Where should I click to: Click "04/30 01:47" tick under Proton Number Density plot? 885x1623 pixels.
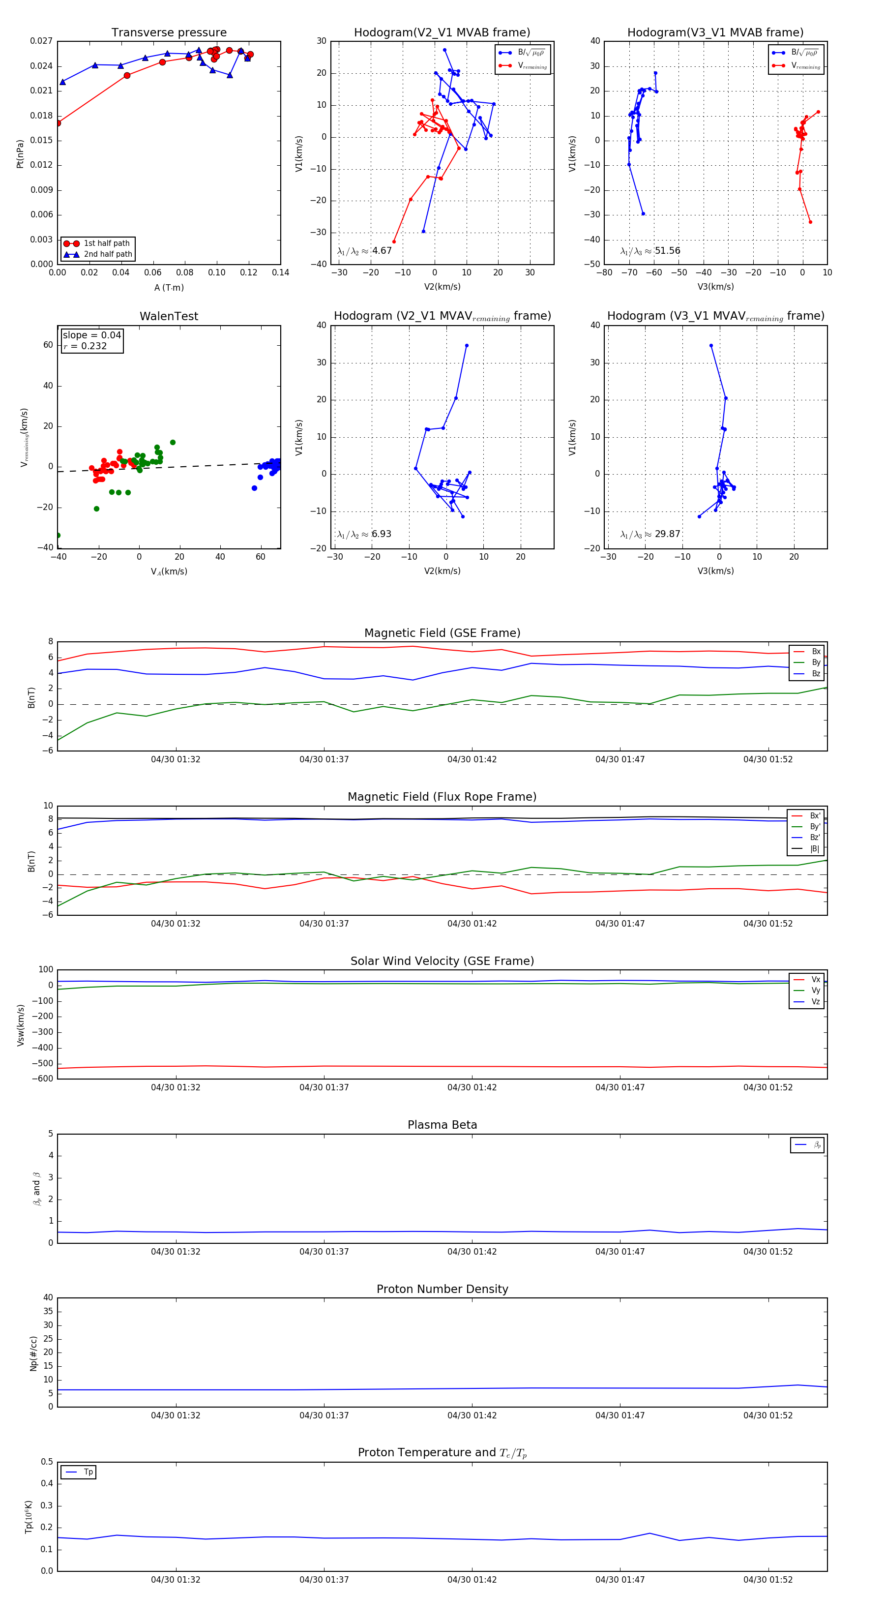(620, 1416)
